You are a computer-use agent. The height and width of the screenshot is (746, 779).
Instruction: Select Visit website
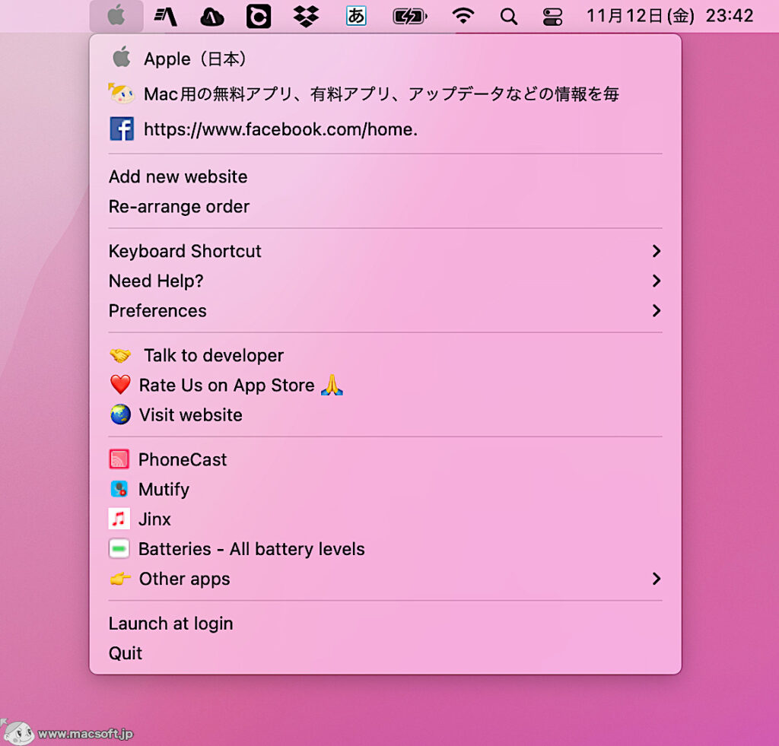pos(385,415)
